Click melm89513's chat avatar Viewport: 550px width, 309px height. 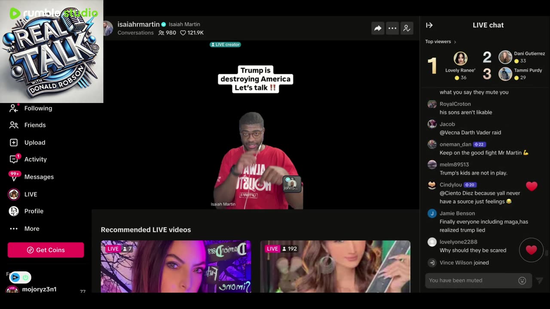(432, 165)
